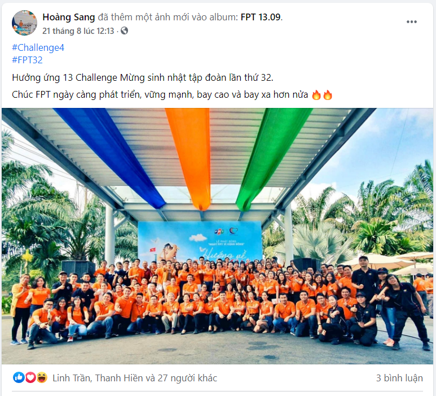Click the red heart Love reaction icon
Screen dimensions: 436x396
click(30, 377)
